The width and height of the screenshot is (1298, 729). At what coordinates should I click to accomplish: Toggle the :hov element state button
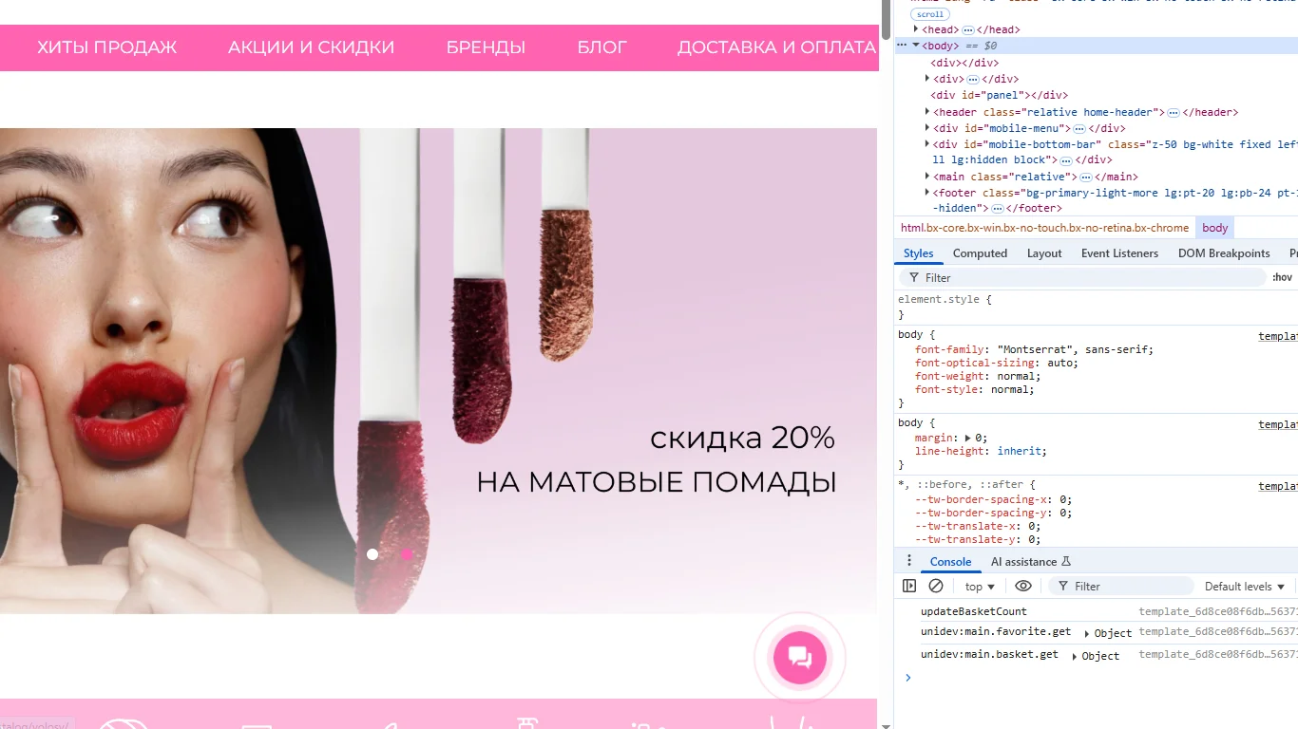click(1282, 277)
